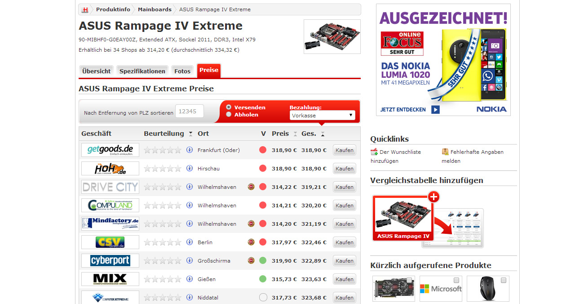Click Fehlerhafte Angaben melden link

(473, 156)
